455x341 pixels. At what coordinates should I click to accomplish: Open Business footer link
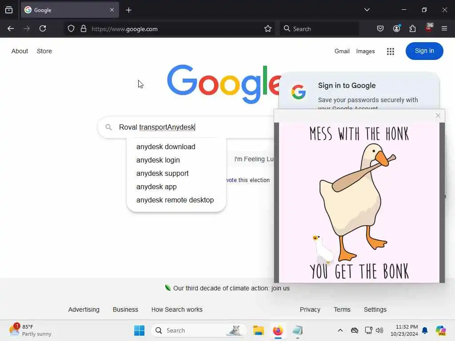[x=125, y=309]
